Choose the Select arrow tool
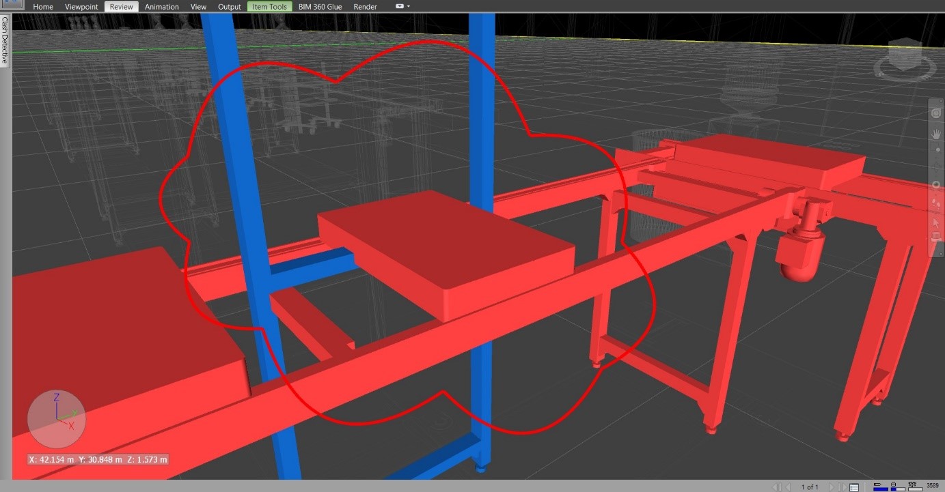This screenshot has height=492, width=945. [x=936, y=223]
